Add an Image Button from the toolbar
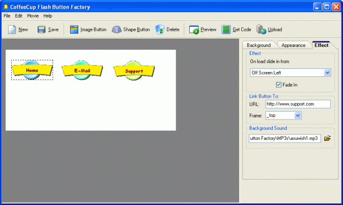The image size is (343, 205). point(88,29)
